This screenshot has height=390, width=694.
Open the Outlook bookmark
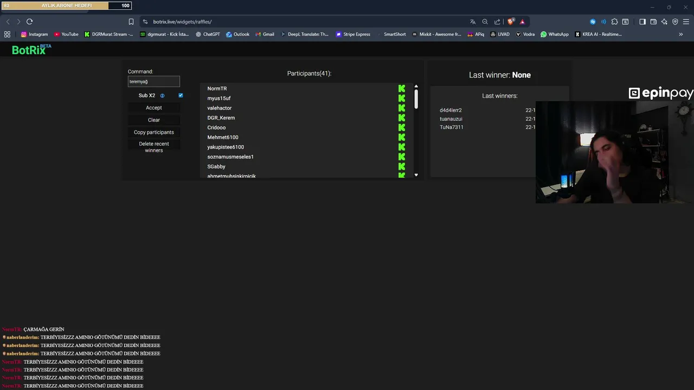tap(237, 34)
